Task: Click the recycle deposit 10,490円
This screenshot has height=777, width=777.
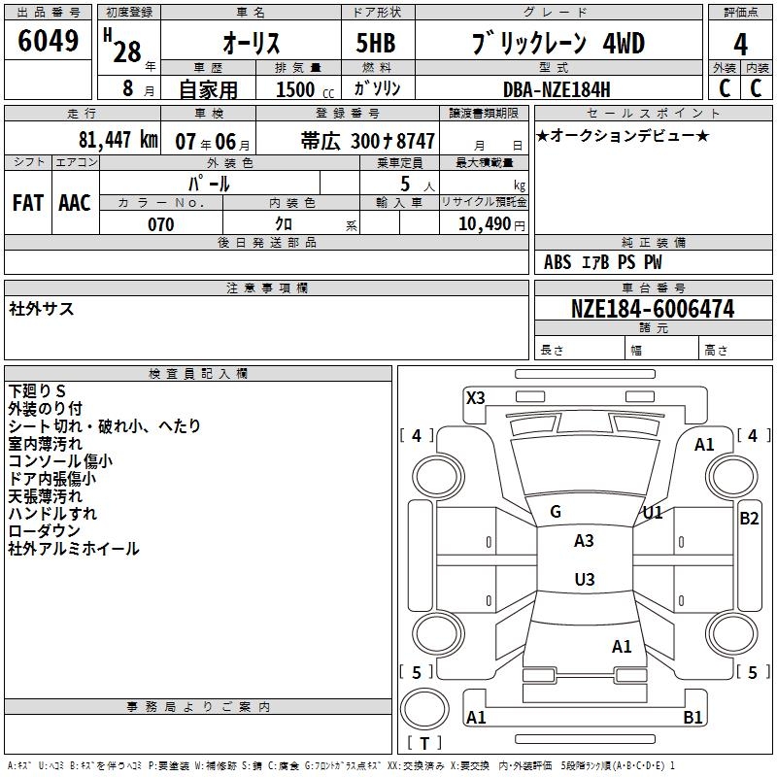Action: pyautogui.click(x=491, y=223)
